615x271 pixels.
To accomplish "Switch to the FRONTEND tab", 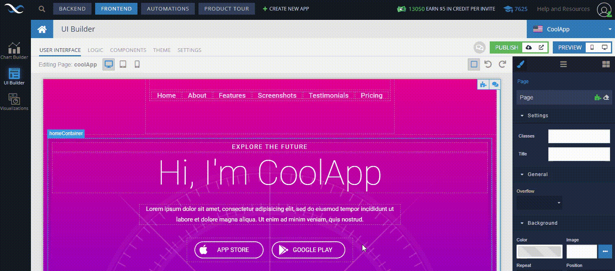I will (116, 9).
